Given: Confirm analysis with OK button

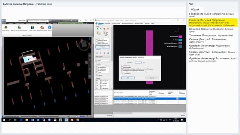Looking at the screenshot, I should [x=128, y=78].
